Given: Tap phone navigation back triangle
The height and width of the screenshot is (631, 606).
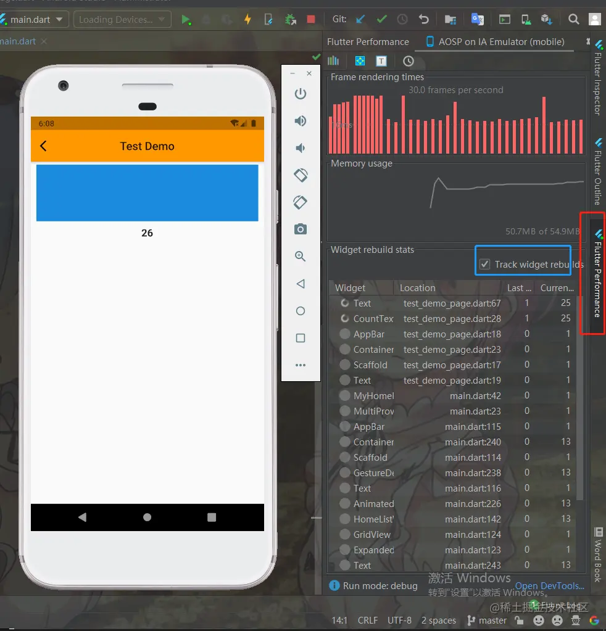Looking at the screenshot, I should pyautogui.click(x=82, y=517).
